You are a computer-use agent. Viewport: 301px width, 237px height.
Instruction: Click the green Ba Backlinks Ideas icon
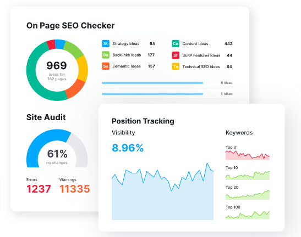106,55
